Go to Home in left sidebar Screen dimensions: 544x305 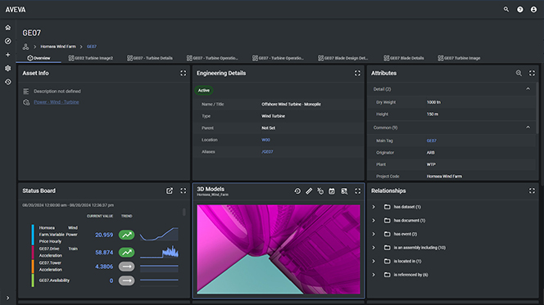tap(8, 27)
